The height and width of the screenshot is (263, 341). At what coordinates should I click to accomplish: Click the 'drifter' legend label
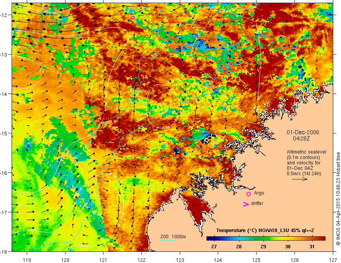tap(257, 203)
